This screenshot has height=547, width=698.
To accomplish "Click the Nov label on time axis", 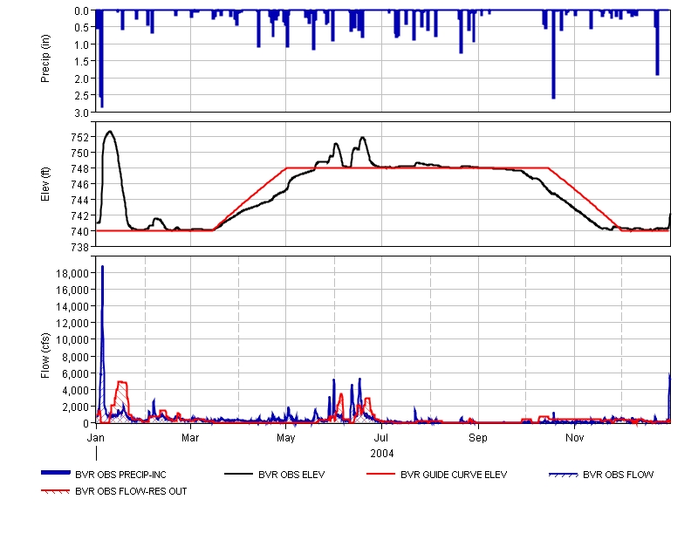I will pyautogui.click(x=574, y=435).
